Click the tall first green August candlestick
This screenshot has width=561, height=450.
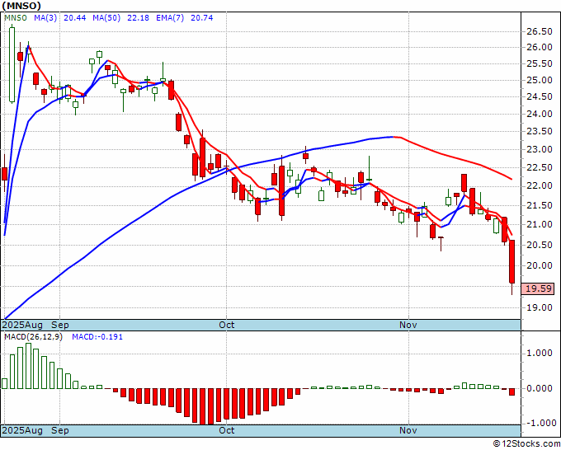click(12, 64)
